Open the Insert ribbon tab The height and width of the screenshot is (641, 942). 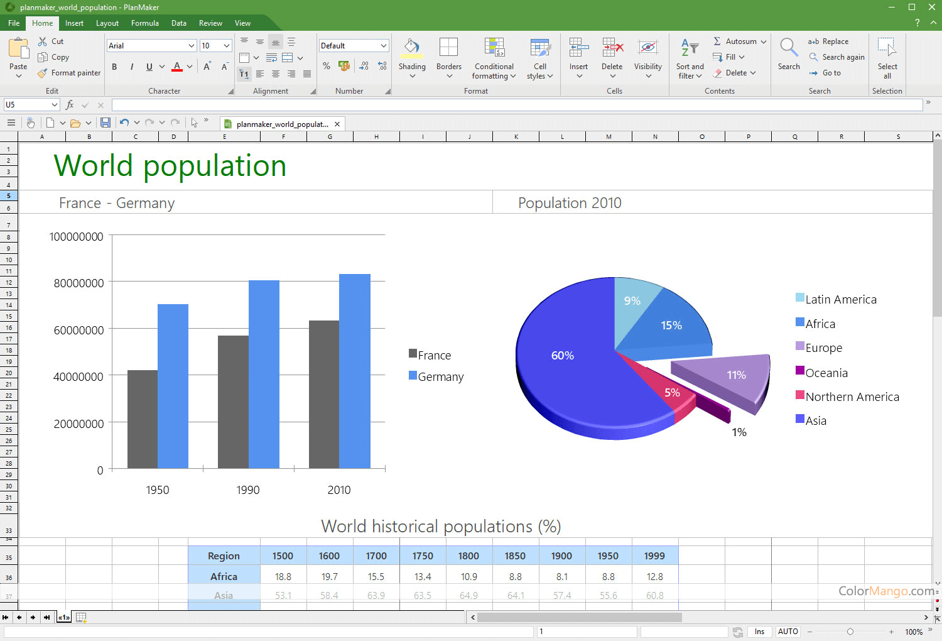(x=74, y=23)
